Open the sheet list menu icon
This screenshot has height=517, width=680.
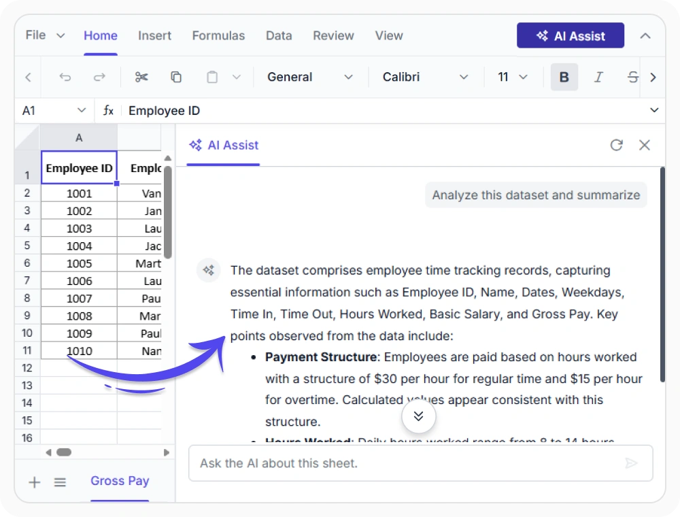[x=60, y=482]
